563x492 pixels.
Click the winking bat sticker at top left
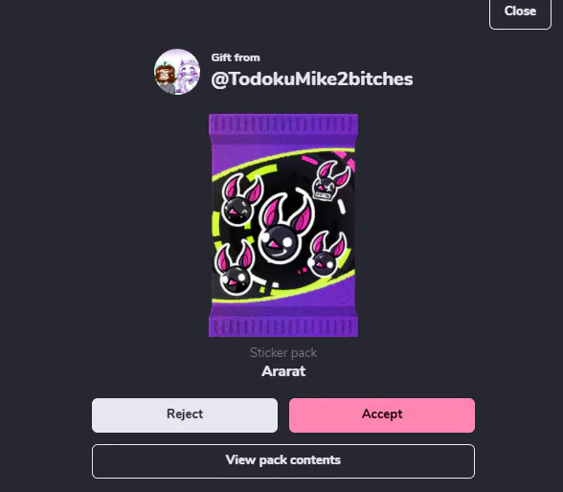[241, 199]
